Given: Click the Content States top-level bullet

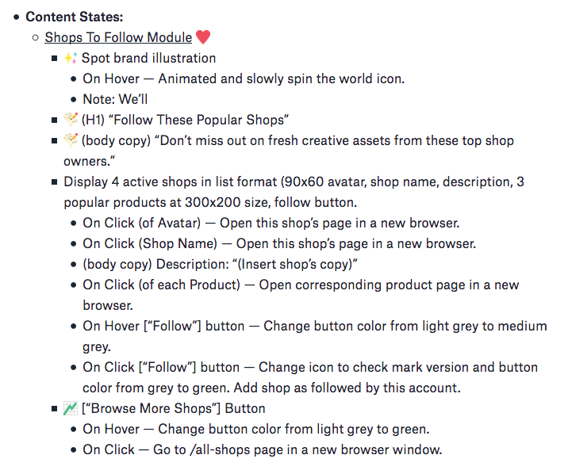Looking at the screenshot, I should coord(17,17).
